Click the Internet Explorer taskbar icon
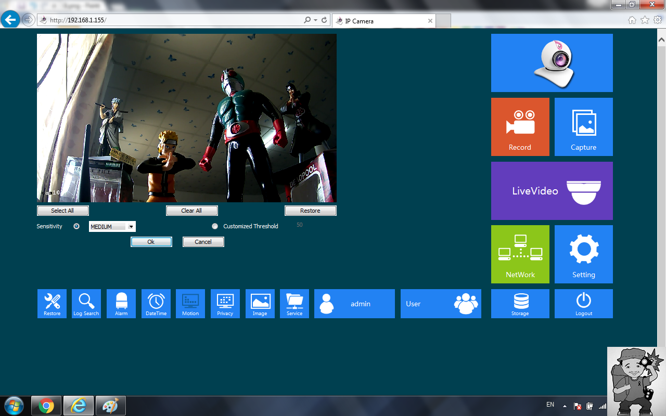Viewport: 666px width, 416px height. click(x=79, y=406)
